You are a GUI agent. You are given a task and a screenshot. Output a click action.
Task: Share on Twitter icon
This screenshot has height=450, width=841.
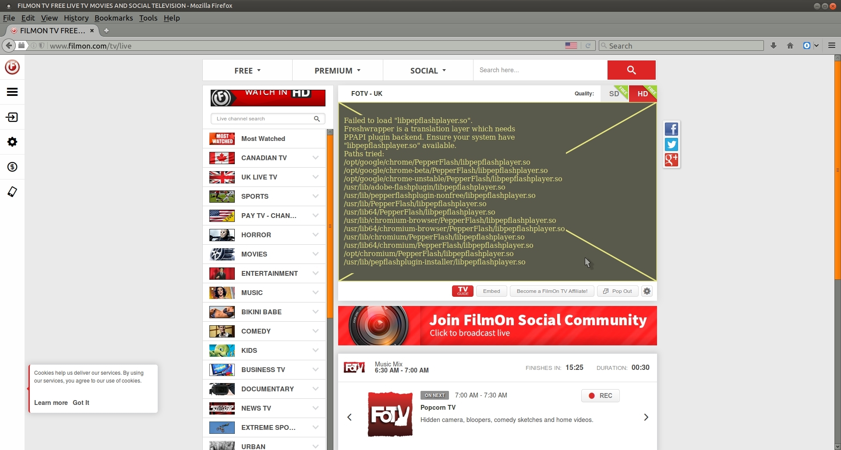coord(671,144)
